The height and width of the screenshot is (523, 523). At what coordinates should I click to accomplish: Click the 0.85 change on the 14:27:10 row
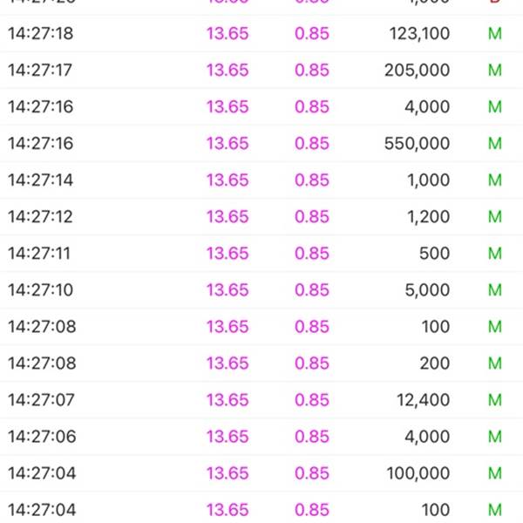(x=312, y=290)
